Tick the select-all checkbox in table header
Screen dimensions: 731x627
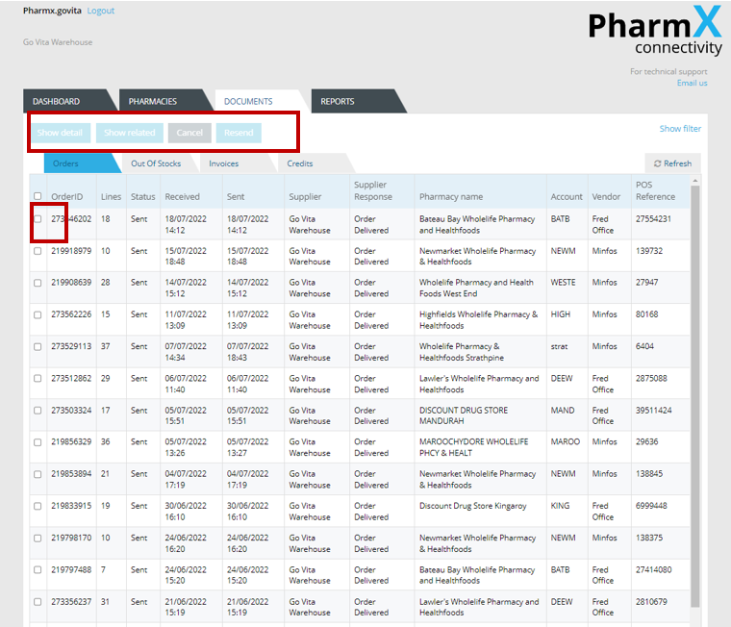pos(38,196)
